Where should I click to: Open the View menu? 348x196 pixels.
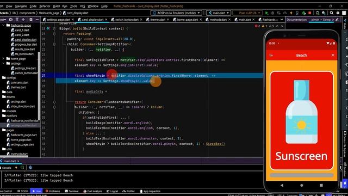click(x=9, y=6)
